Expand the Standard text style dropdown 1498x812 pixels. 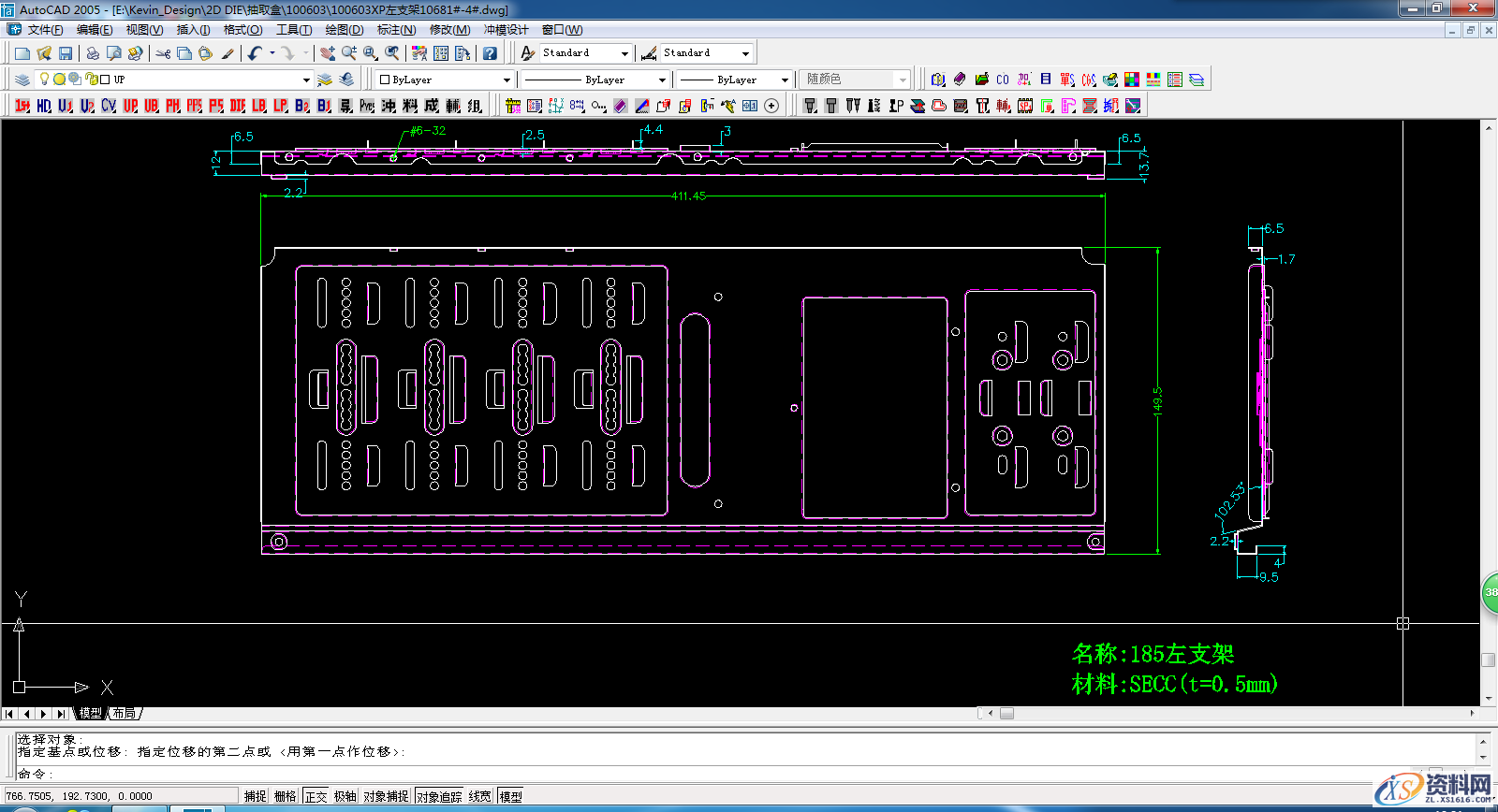pyautogui.click(x=624, y=53)
